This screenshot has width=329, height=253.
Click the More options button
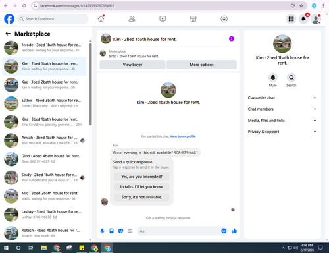pyautogui.click(x=201, y=65)
